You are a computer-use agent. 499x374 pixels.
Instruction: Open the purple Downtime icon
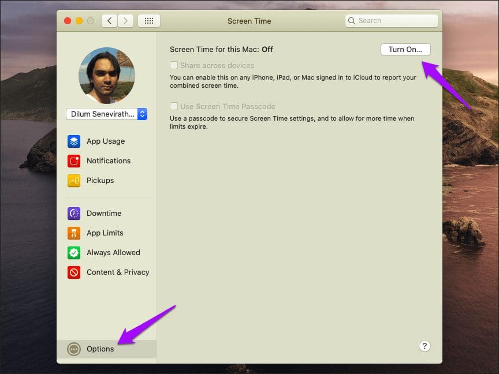[74, 214]
